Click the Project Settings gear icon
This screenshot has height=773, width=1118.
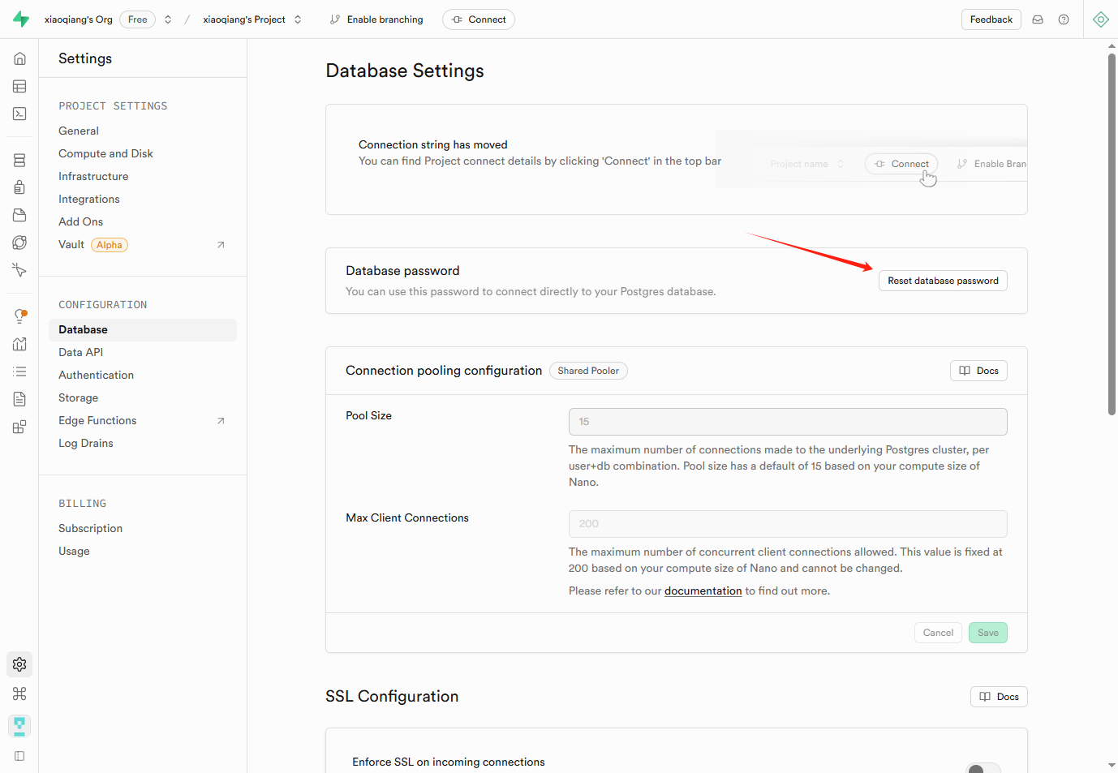coord(19,664)
